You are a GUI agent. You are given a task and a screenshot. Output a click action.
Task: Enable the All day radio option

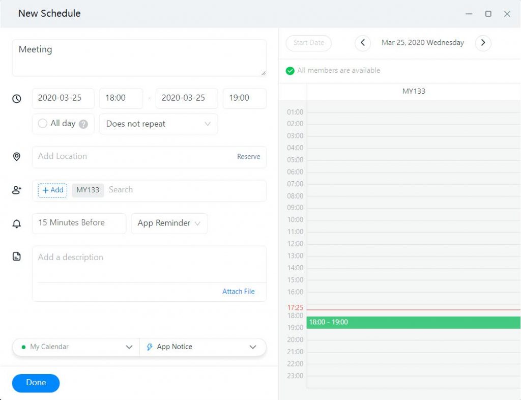[43, 124]
